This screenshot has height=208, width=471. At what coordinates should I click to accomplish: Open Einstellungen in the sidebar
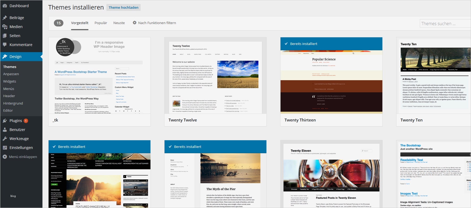point(21,148)
